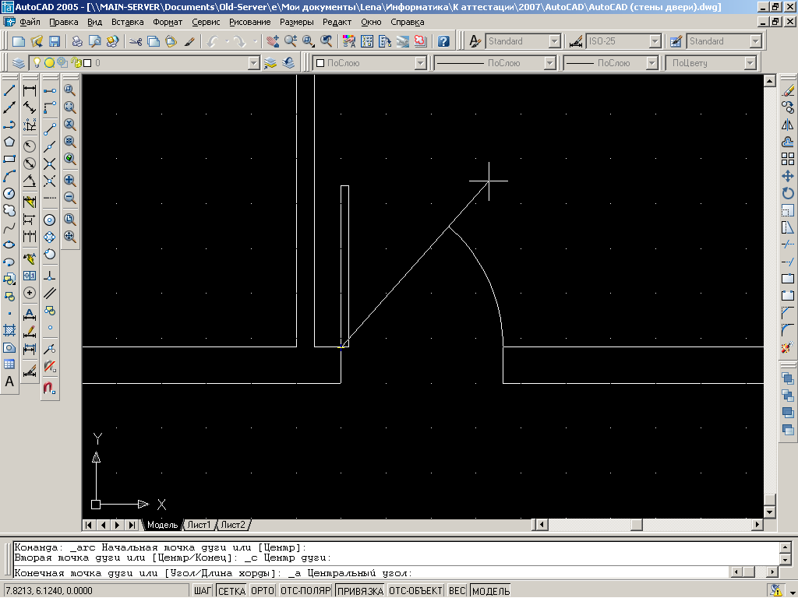This screenshot has height=598, width=798.
Task: Toggle ШАГ snap mode in status bar
Action: pyautogui.click(x=202, y=590)
